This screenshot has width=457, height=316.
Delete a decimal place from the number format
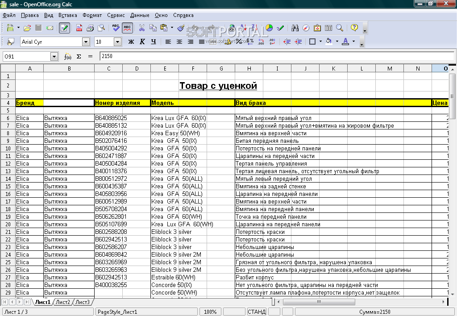click(x=272, y=42)
